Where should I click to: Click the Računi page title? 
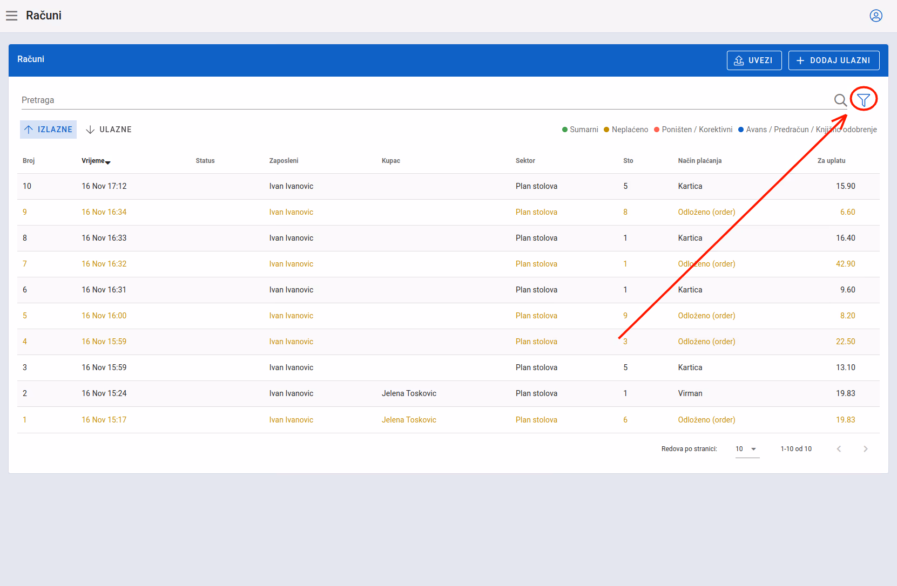click(x=44, y=16)
